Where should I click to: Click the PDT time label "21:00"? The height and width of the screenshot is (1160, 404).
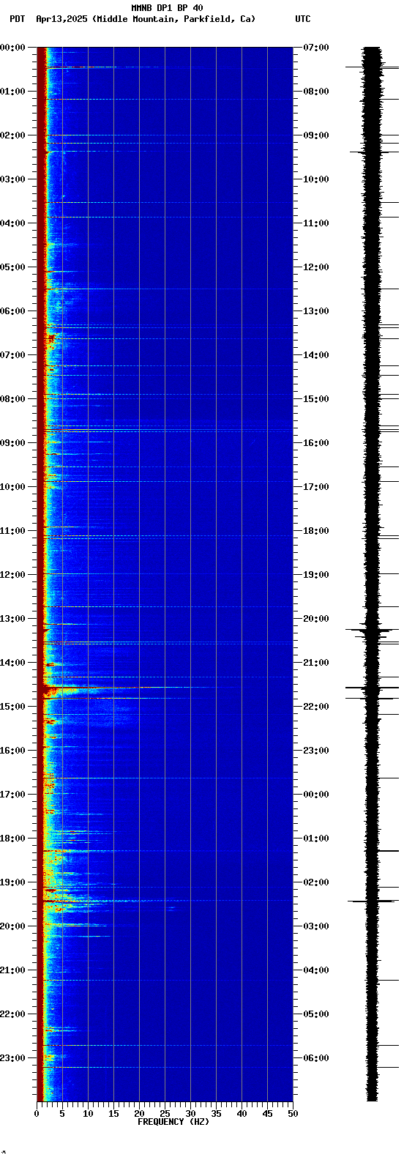pos(13,970)
